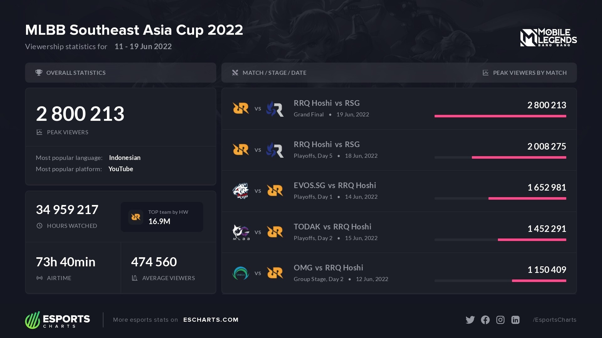Viewport: 602px width, 338px height.
Task: Click the 1 150 409 viewers bar
Action: [x=539, y=281]
